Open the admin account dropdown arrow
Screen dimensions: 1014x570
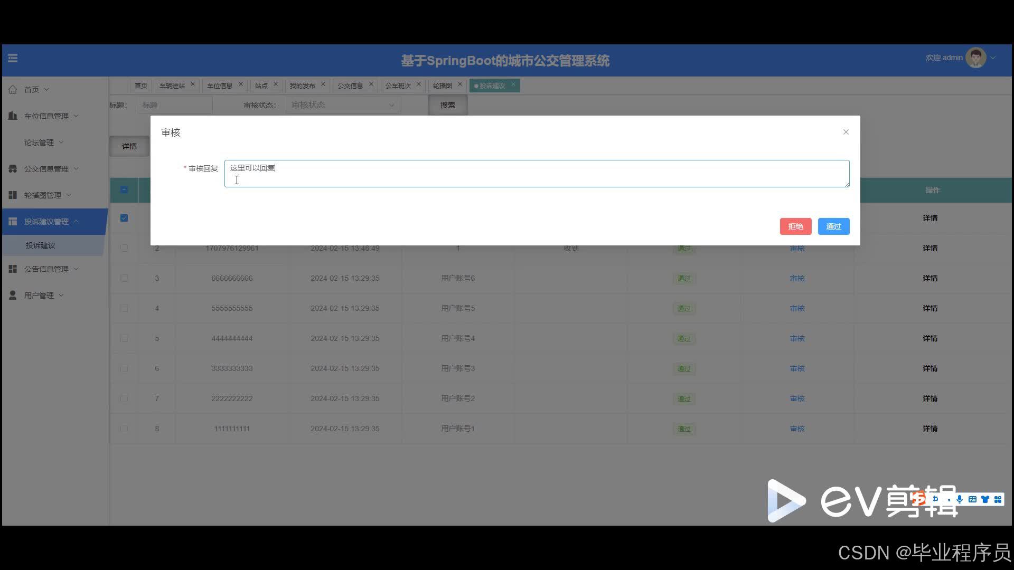click(x=993, y=58)
